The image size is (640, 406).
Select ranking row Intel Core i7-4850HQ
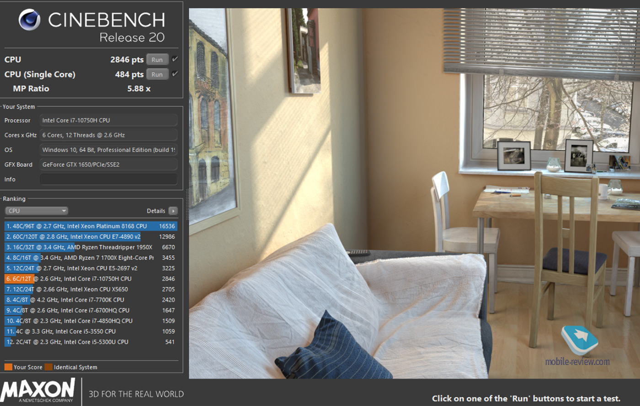[91, 321]
